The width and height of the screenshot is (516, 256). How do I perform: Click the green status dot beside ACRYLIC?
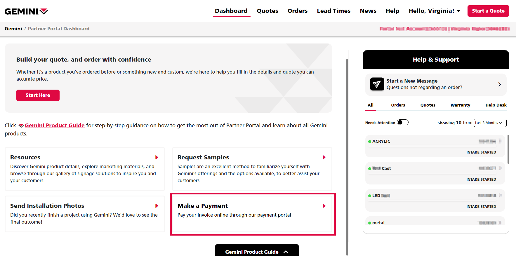(370, 142)
